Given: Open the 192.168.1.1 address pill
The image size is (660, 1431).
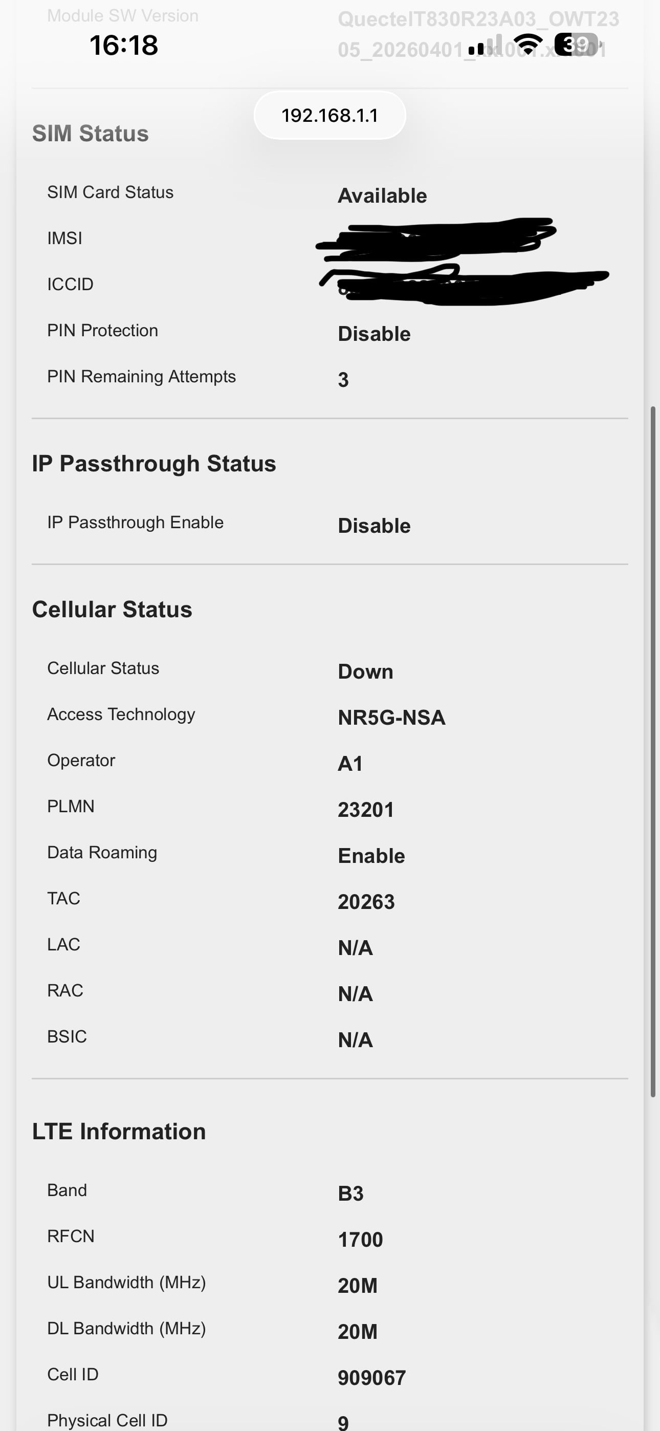Looking at the screenshot, I should pos(330,116).
